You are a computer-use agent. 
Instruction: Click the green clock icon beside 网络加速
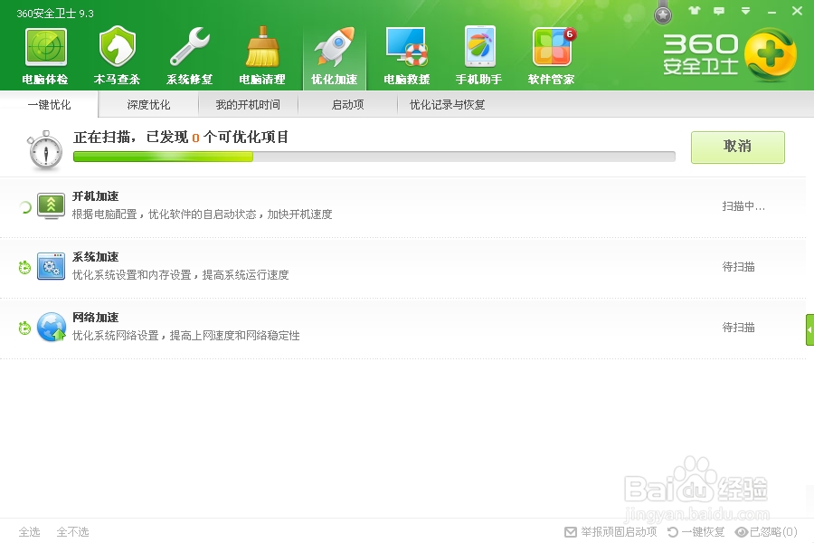pos(24,329)
